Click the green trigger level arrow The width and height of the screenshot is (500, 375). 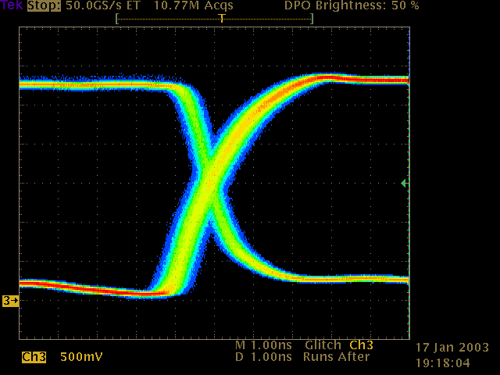pos(404,183)
